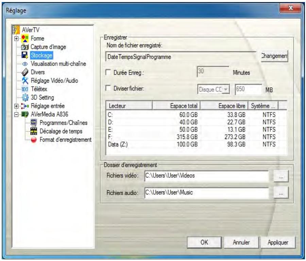
Task: Sort by the Espace total column header
Action: [176, 106]
